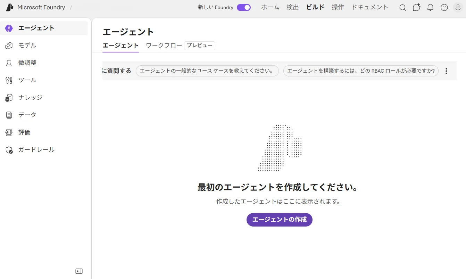Viewport: 466px width, 279px height.
Task: Collapse the sidebar with the panel icon
Action: click(x=79, y=271)
